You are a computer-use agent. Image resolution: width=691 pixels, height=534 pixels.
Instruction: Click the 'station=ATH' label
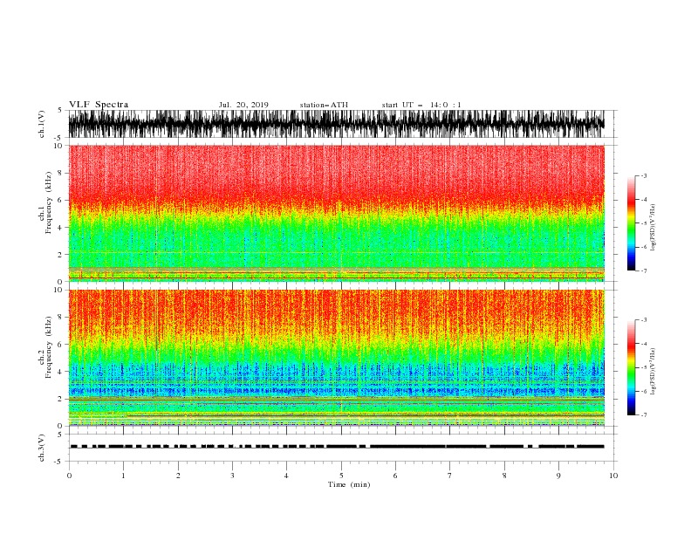click(x=324, y=105)
